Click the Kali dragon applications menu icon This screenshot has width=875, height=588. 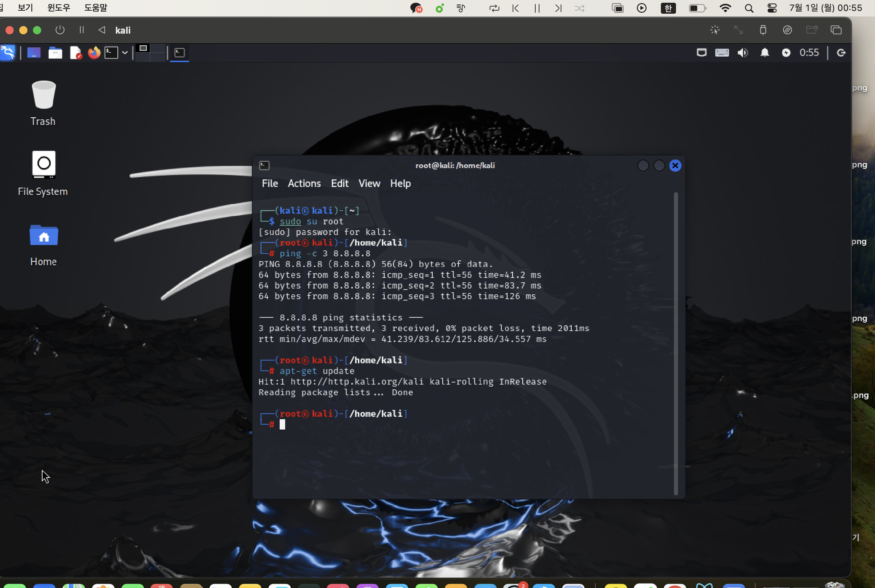click(x=8, y=52)
